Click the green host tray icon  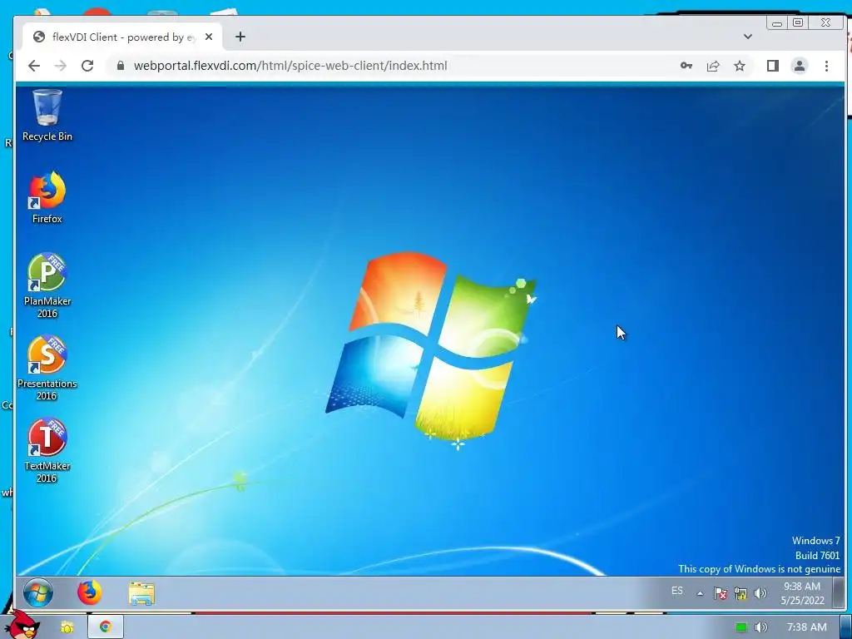coord(741,627)
